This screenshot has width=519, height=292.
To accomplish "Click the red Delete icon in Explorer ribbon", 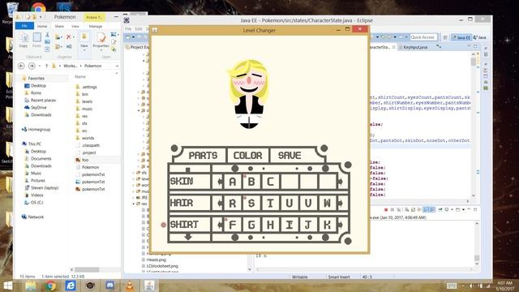I will click(69, 37).
